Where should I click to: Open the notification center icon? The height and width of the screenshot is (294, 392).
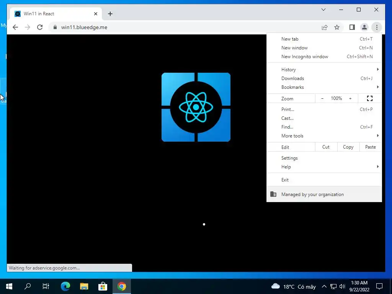[379, 286]
